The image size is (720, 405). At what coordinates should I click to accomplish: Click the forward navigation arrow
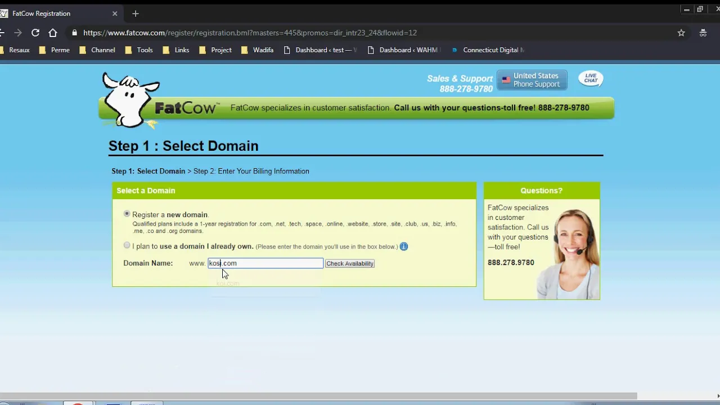click(x=18, y=33)
